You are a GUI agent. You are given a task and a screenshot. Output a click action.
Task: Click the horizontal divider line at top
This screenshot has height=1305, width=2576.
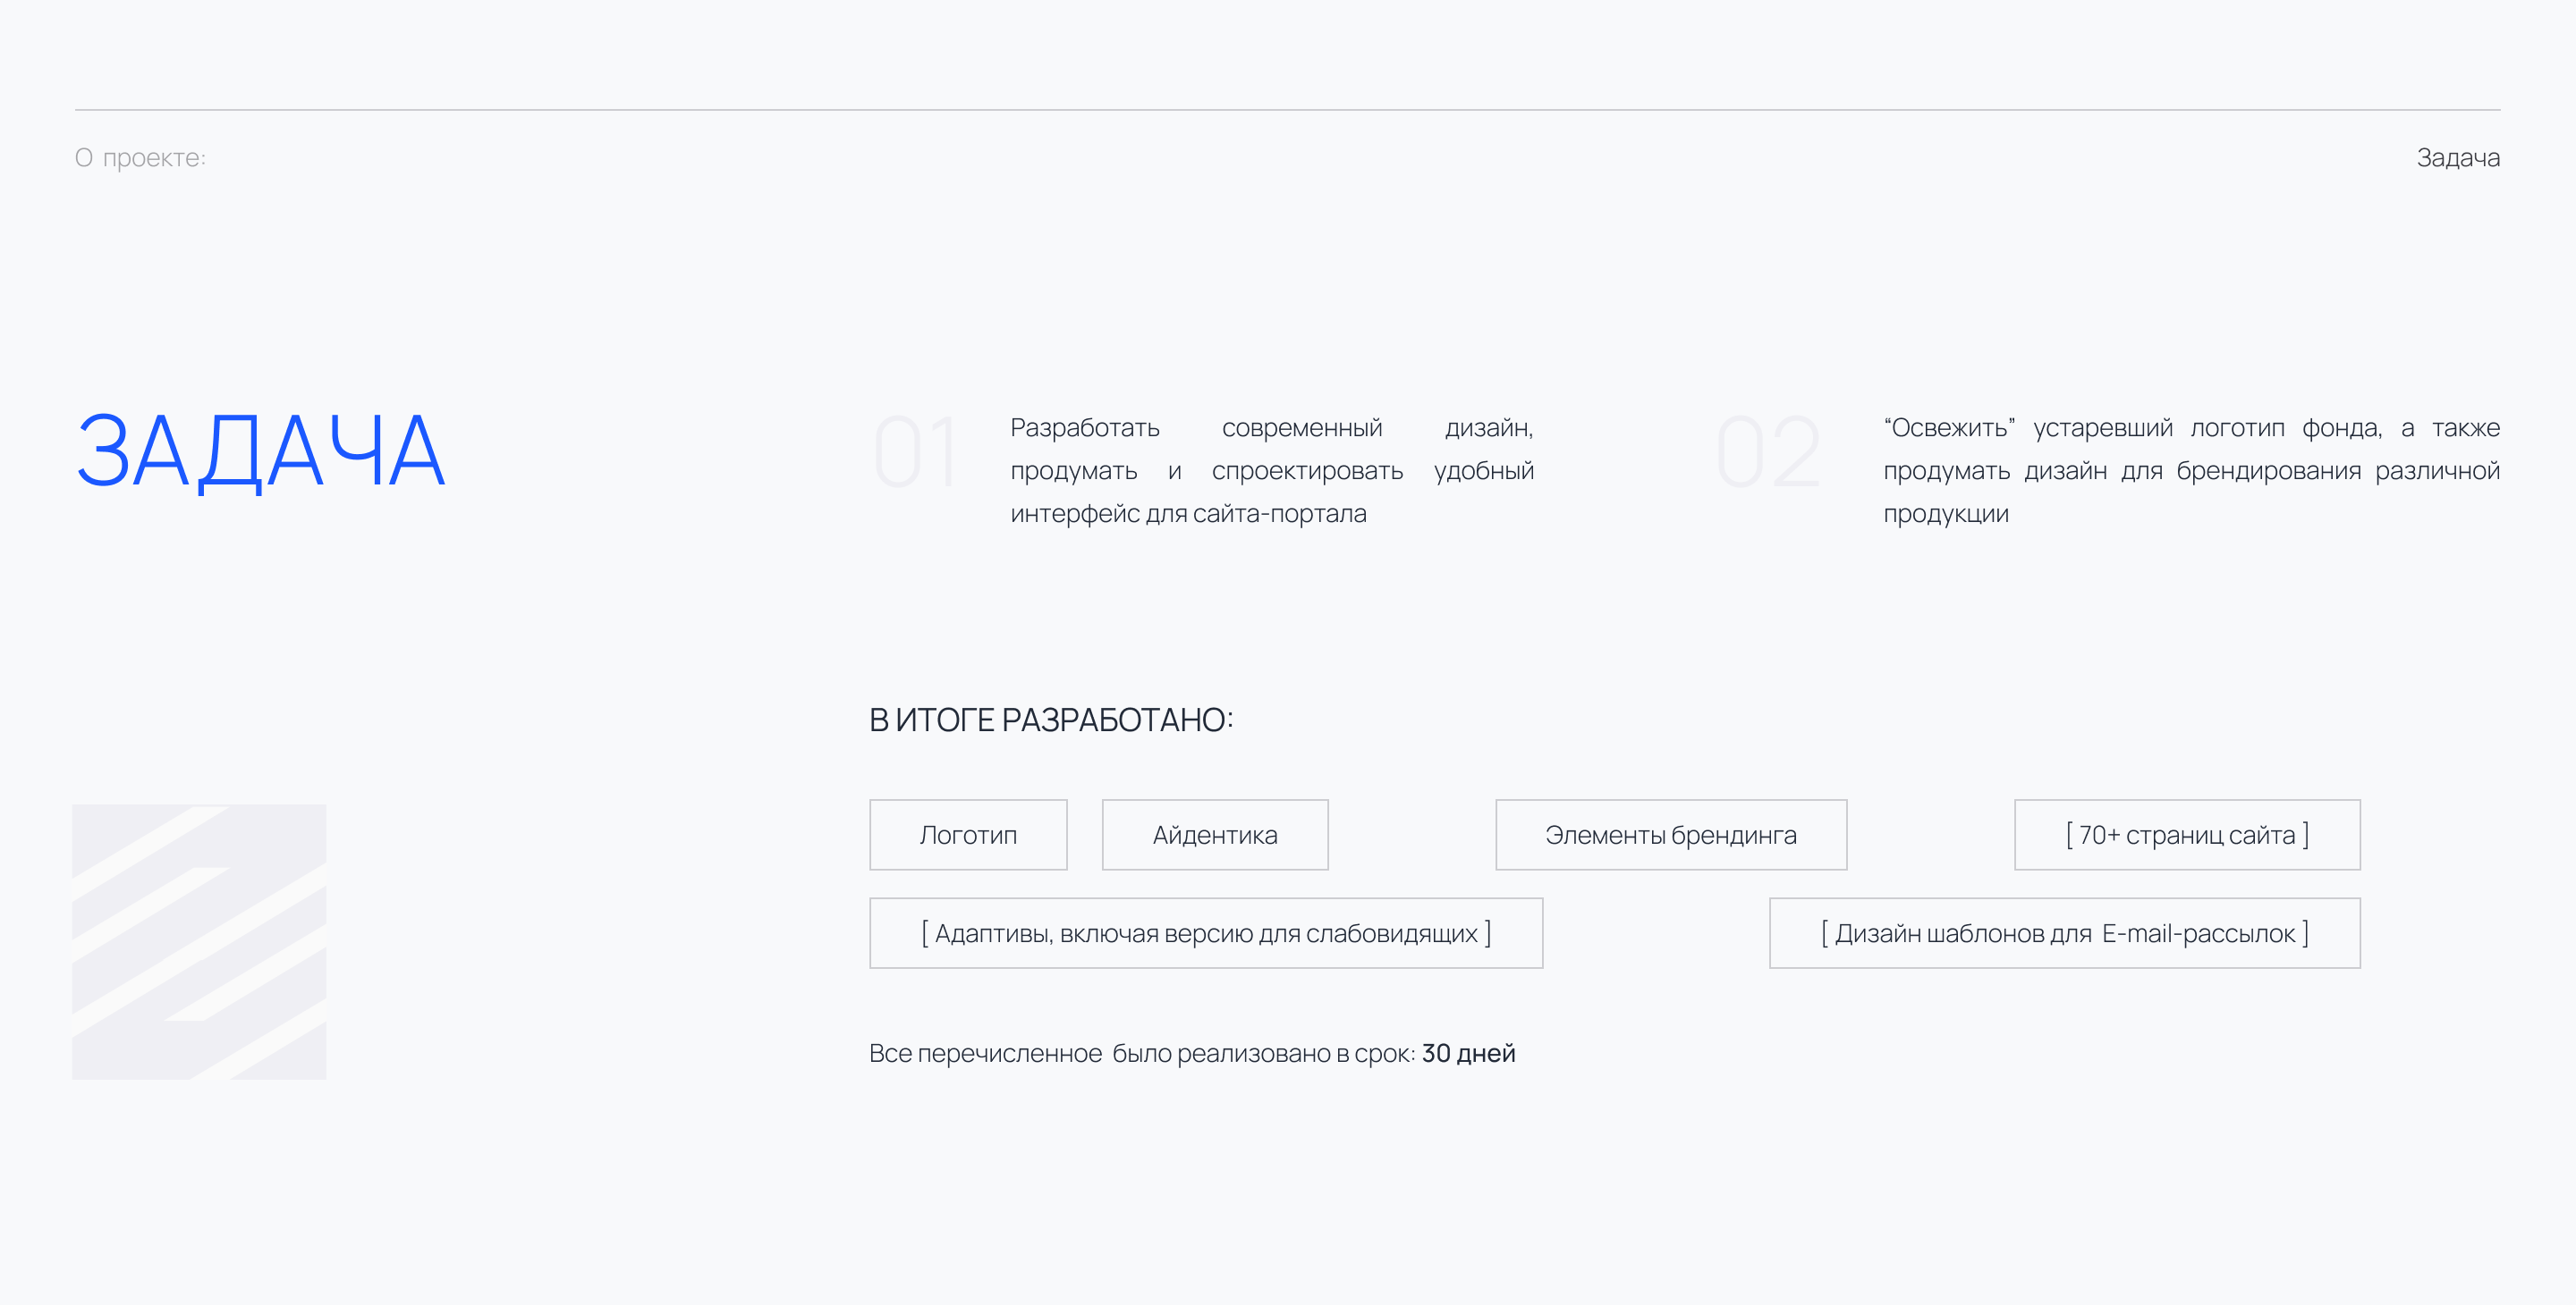tap(1287, 110)
